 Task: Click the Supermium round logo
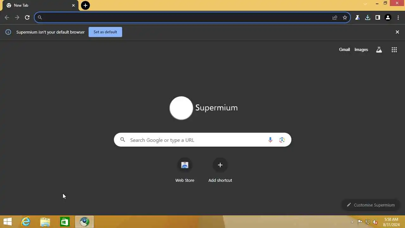181,108
